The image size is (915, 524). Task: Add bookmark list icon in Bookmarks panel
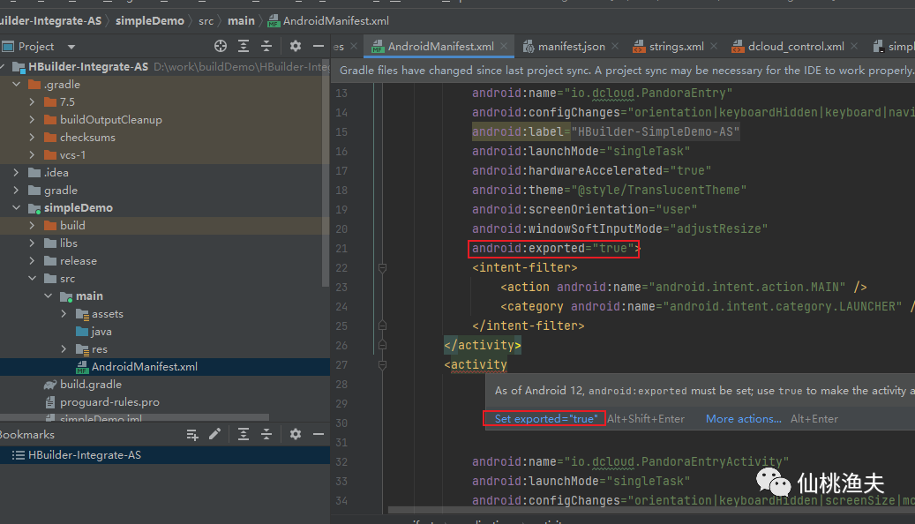click(192, 434)
